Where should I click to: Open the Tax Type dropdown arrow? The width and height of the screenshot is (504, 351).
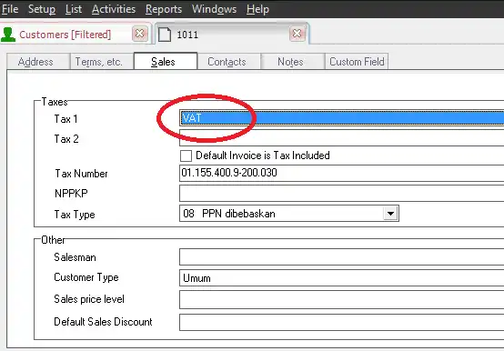click(390, 214)
